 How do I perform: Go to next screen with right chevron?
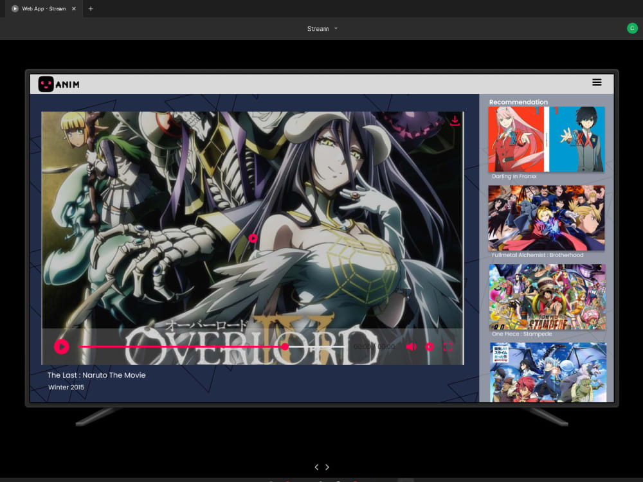tap(327, 467)
